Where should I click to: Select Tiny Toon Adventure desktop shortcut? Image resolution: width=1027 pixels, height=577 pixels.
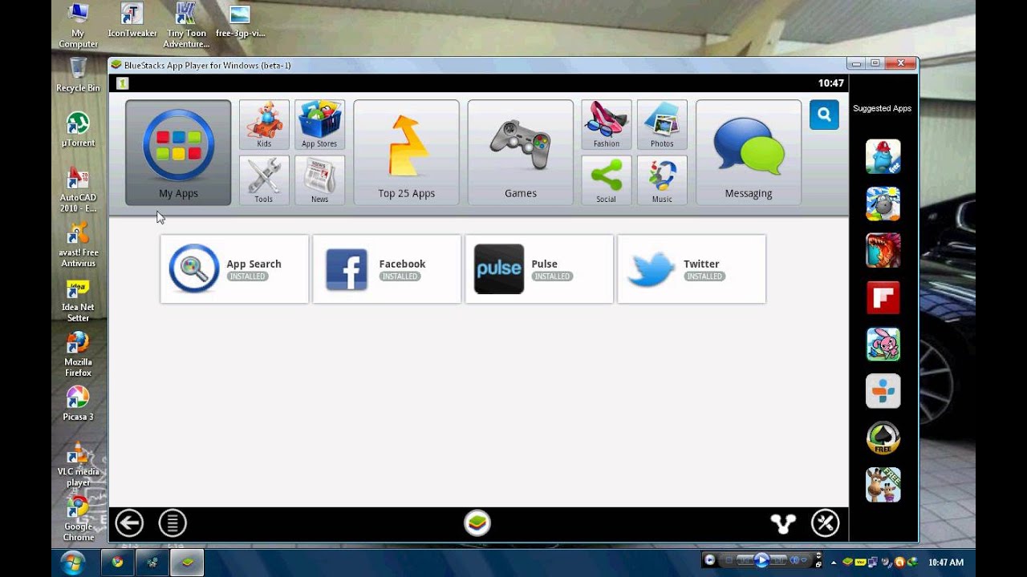click(x=186, y=26)
